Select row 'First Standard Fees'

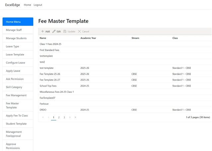click(125, 50)
